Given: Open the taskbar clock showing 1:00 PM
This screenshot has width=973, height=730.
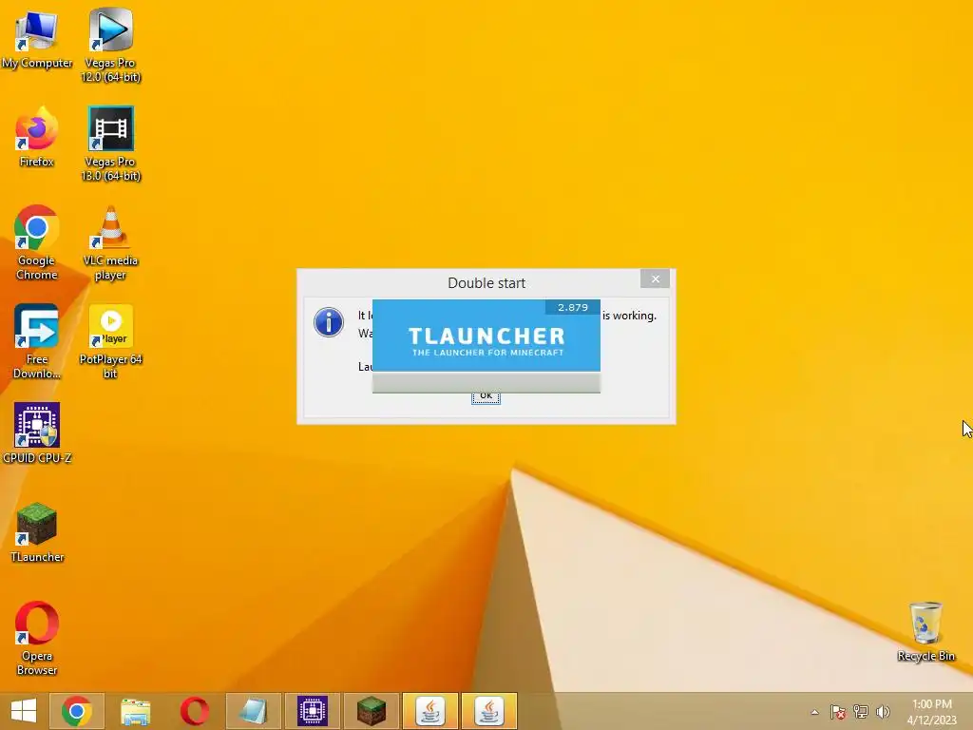Looking at the screenshot, I should pyautogui.click(x=931, y=712).
